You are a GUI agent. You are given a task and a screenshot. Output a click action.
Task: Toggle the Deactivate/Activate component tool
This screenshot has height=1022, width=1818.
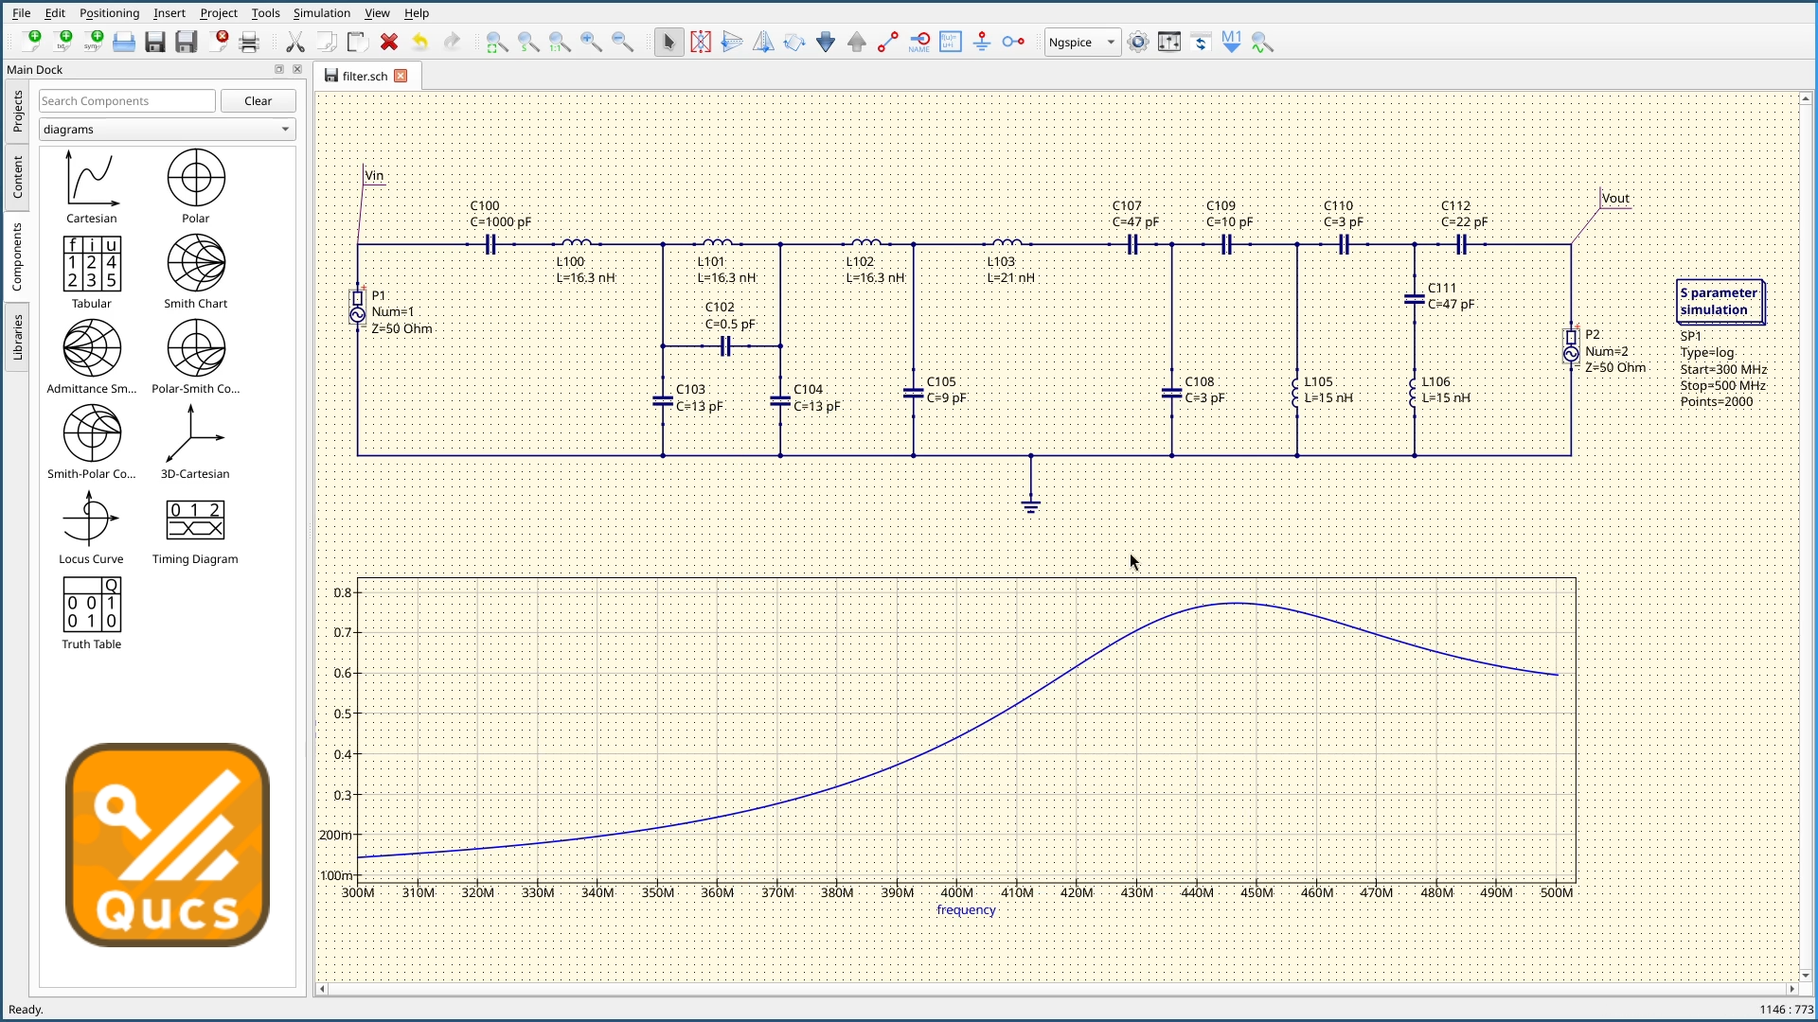[701, 42]
